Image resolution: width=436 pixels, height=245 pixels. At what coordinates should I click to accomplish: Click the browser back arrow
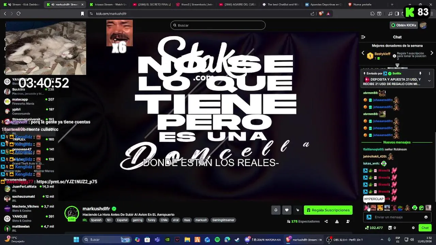coord(5,14)
